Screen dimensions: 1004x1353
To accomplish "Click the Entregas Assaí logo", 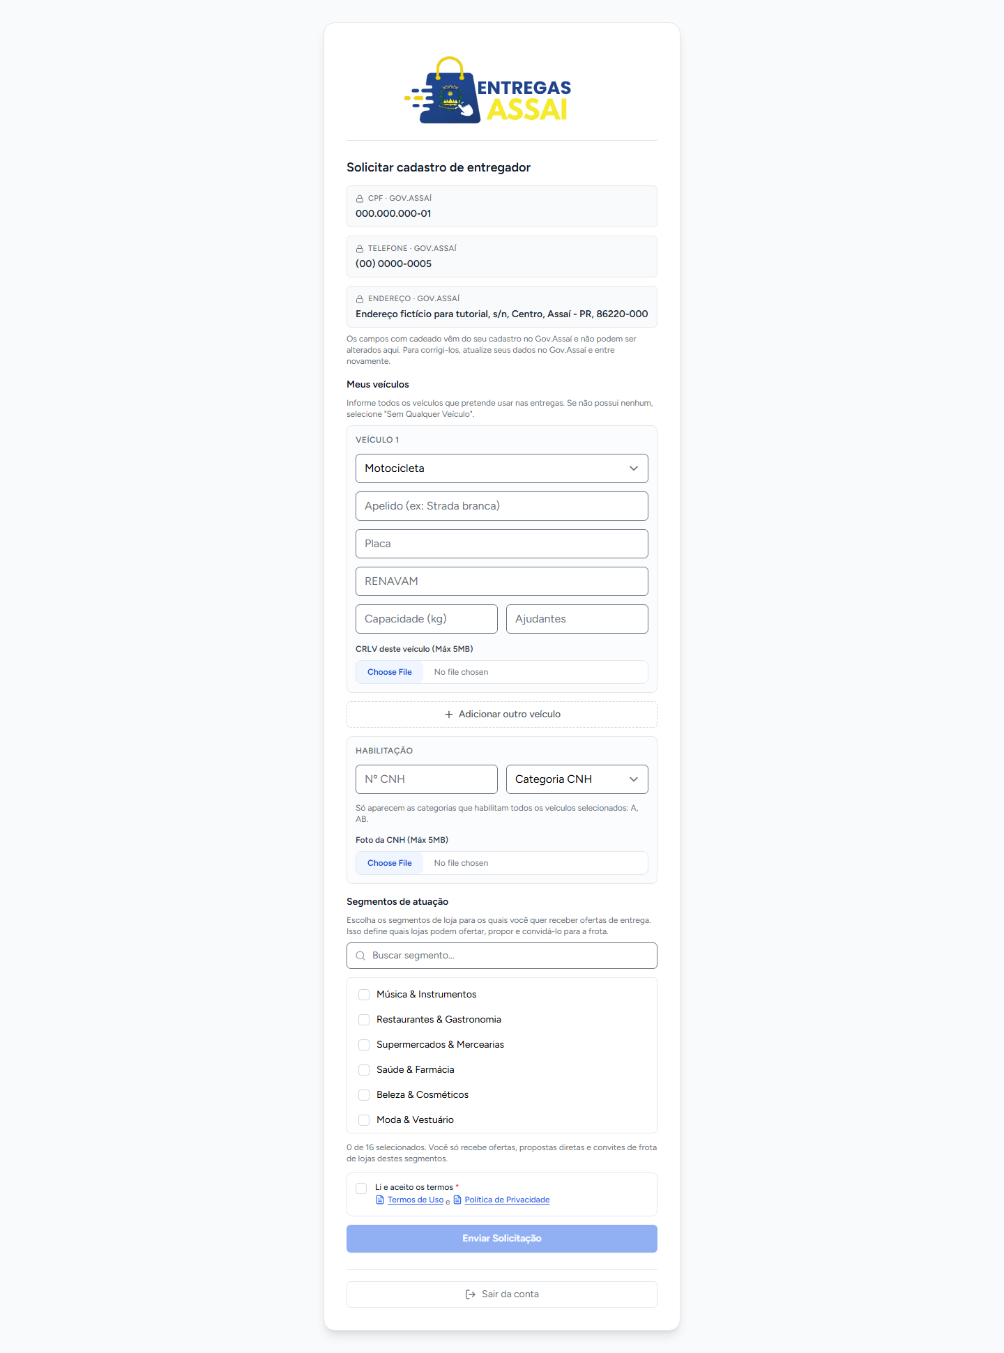I will (488, 90).
